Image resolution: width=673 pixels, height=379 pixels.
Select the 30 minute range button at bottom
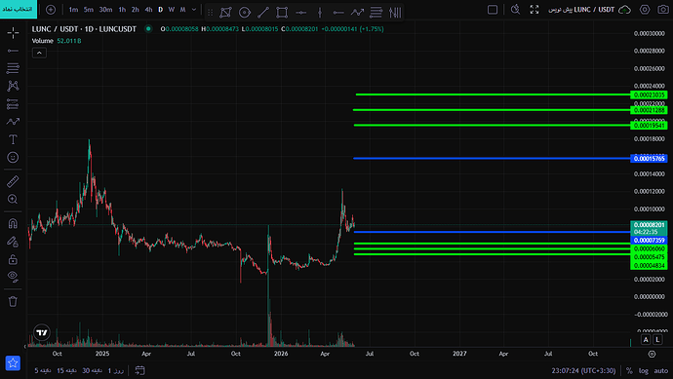coord(92,370)
